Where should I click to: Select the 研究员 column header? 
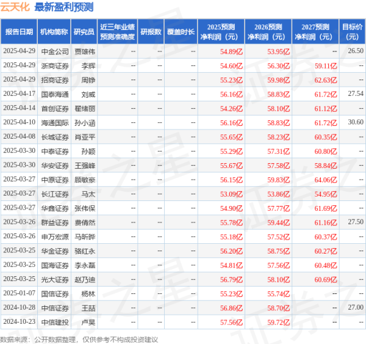[x=84, y=32]
